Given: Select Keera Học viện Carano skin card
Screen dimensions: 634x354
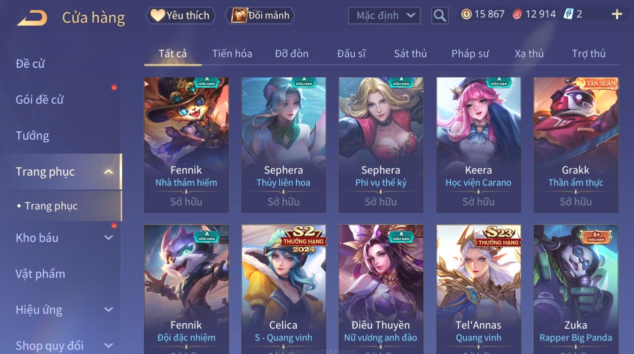Looking at the screenshot, I should [x=478, y=145].
